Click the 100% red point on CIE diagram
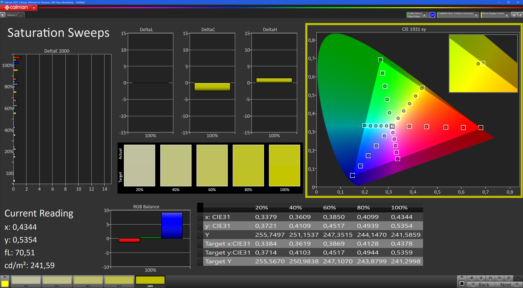 tap(480, 128)
